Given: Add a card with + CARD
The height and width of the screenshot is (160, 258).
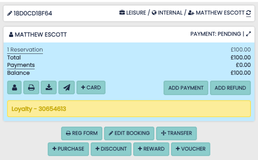Looking at the screenshot, I should point(91,88).
